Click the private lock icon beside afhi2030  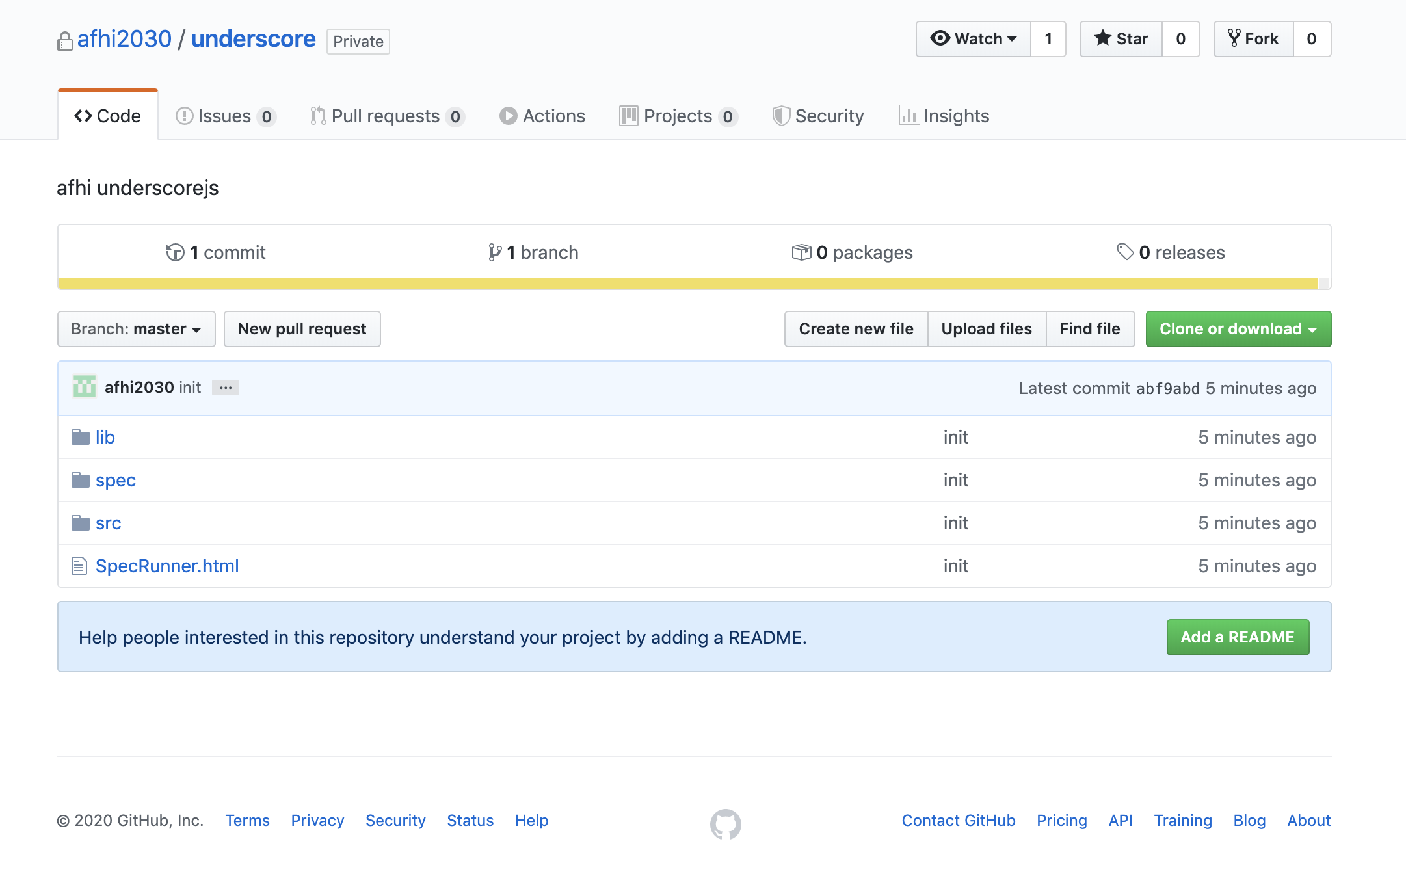(x=64, y=41)
